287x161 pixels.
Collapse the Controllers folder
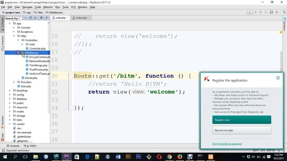(x=18, y=40)
